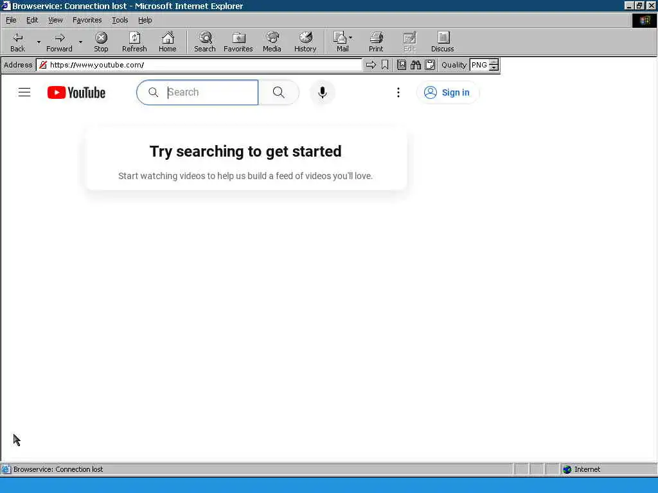
Task: Open the Favorites menu
Action: [x=87, y=20]
